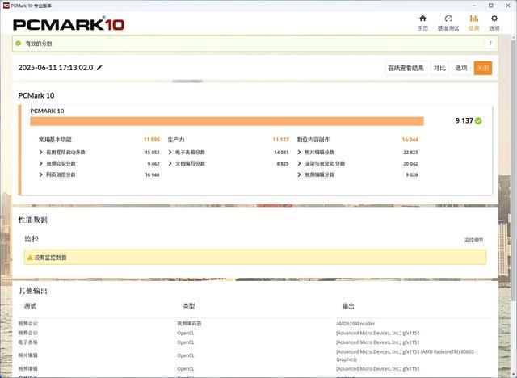Click the rendering score 20 042
The image size is (517, 378).
coord(410,163)
